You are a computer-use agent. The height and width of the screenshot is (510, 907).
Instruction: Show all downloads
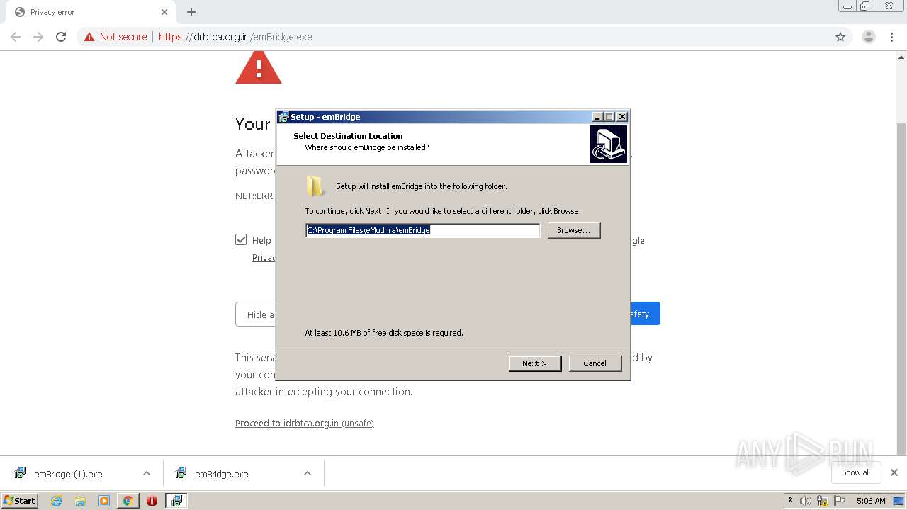856,472
